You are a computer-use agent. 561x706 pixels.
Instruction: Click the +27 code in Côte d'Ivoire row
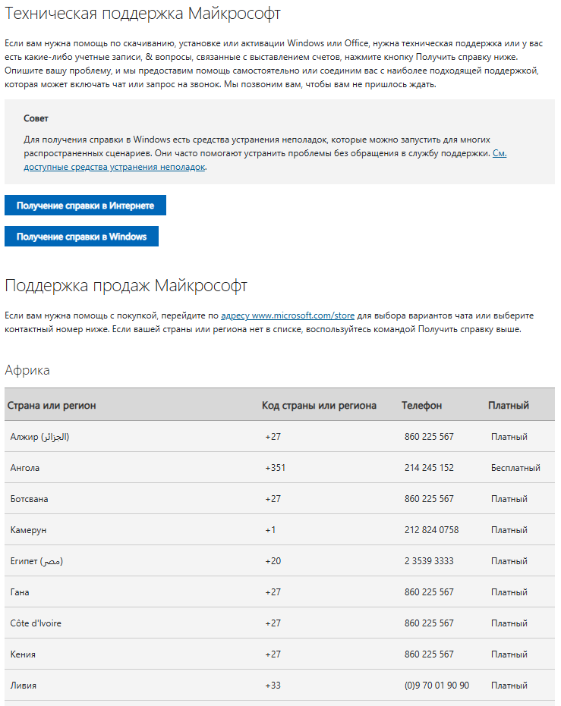pyautogui.click(x=273, y=623)
